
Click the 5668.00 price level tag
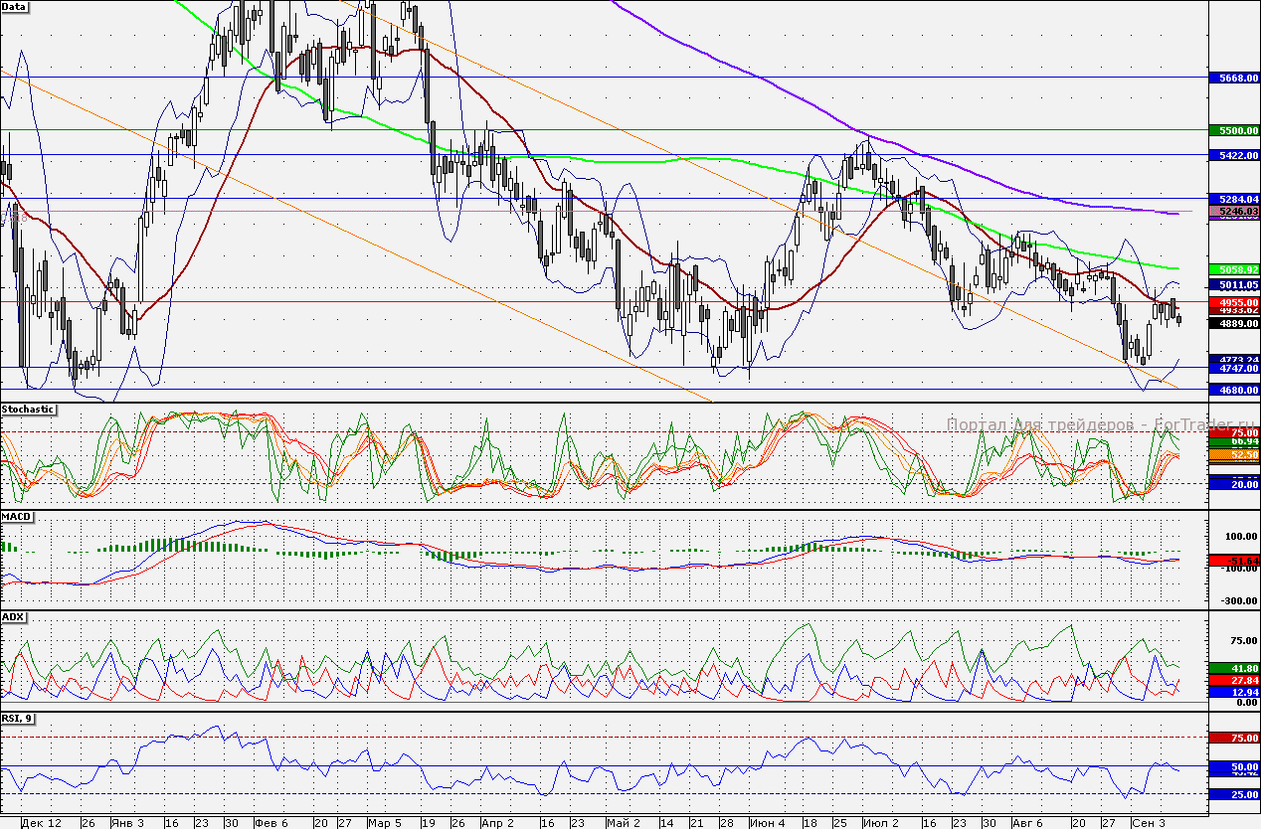tap(1233, 78)
